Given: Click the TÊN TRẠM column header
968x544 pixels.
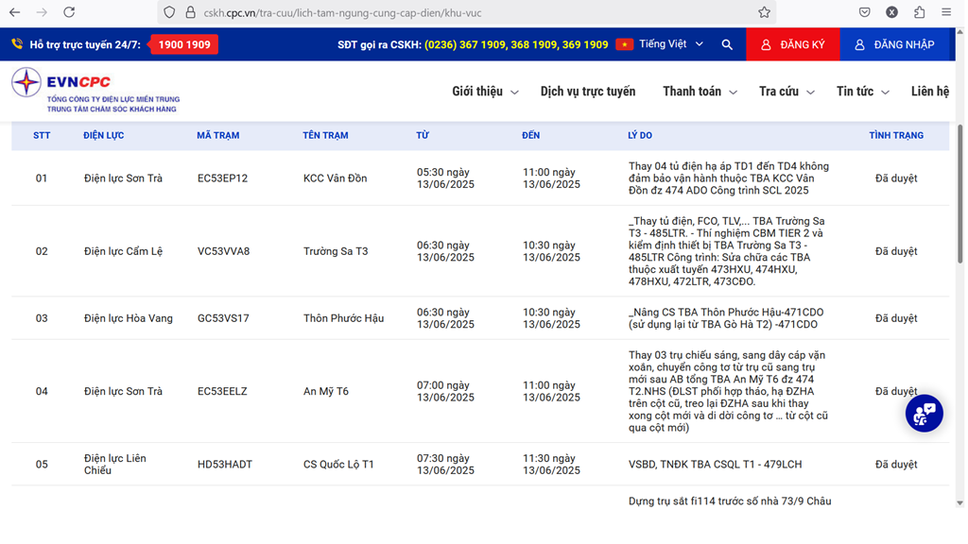Looking at the screenshot, I should point(325,135).
